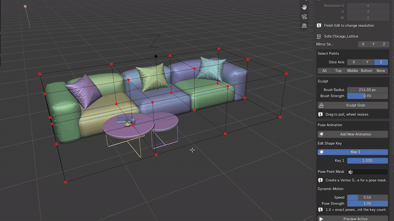Click the Sculpt Grab brush icon
394x221 pixels.
[321, 106]
